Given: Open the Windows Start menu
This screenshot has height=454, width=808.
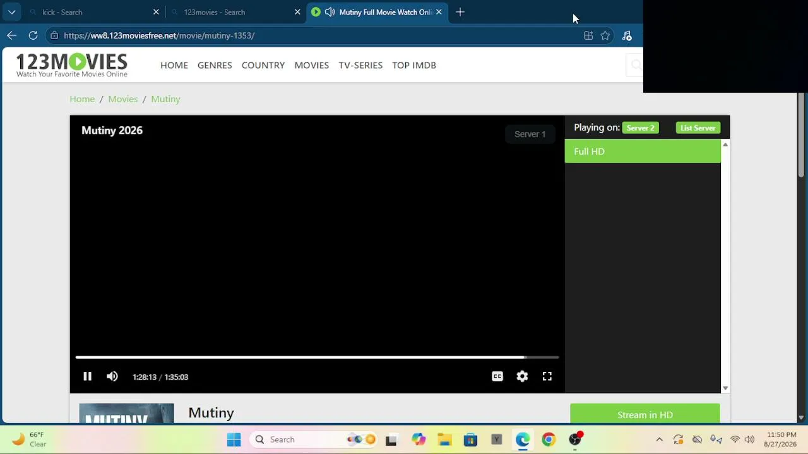Looking at the screenshot, I should [234, 439].
